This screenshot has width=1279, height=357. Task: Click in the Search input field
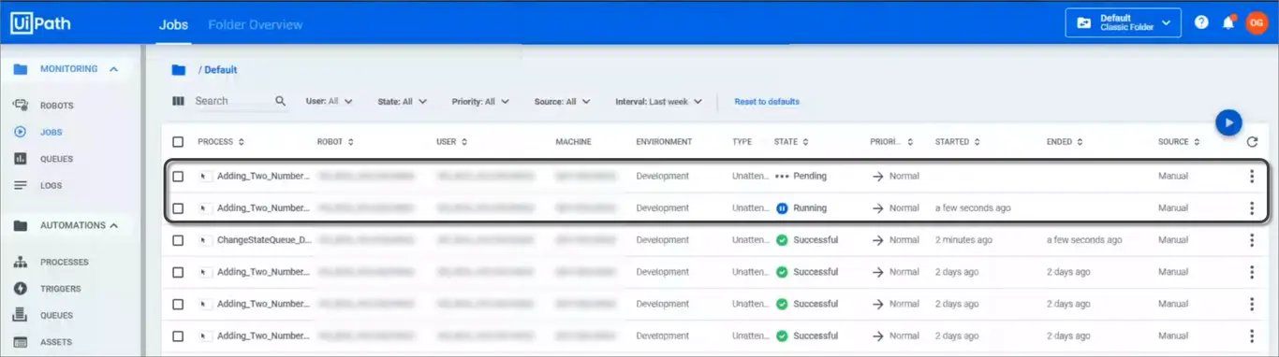[x=232, y=101]
